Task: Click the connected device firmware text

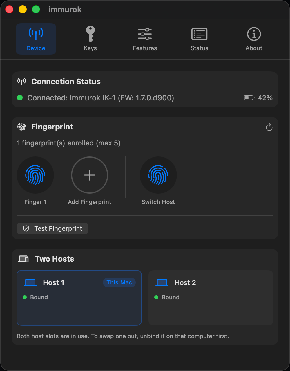Action: (x=101, y=98)
